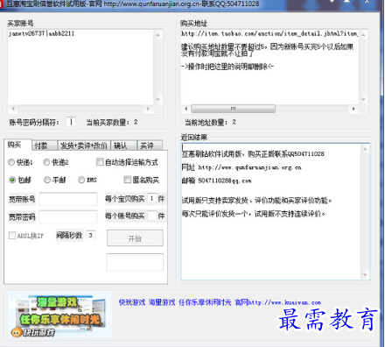Click the 宽带密码 input field
The height and width of the screenshot is (347, 385).
(68, 217)
